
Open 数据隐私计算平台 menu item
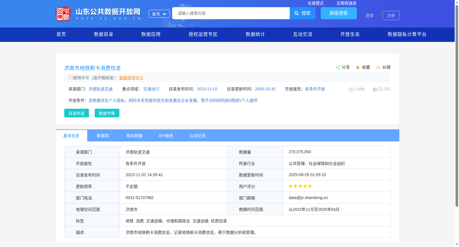tap(407, 34)
